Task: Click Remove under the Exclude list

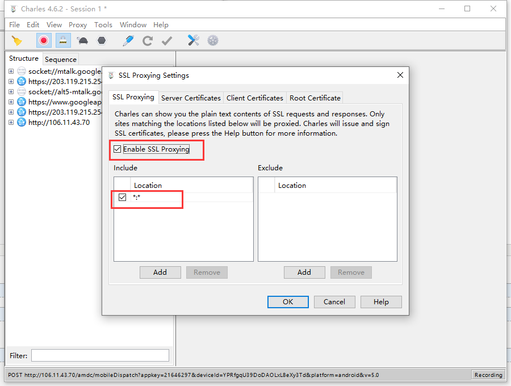Action: tap(351, 272)
